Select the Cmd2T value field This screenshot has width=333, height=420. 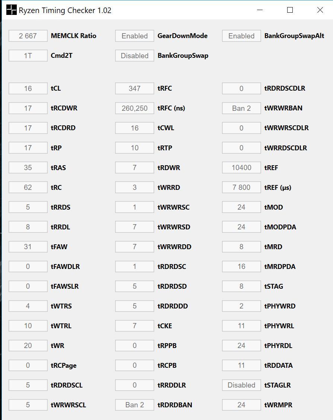pos(28,56)
